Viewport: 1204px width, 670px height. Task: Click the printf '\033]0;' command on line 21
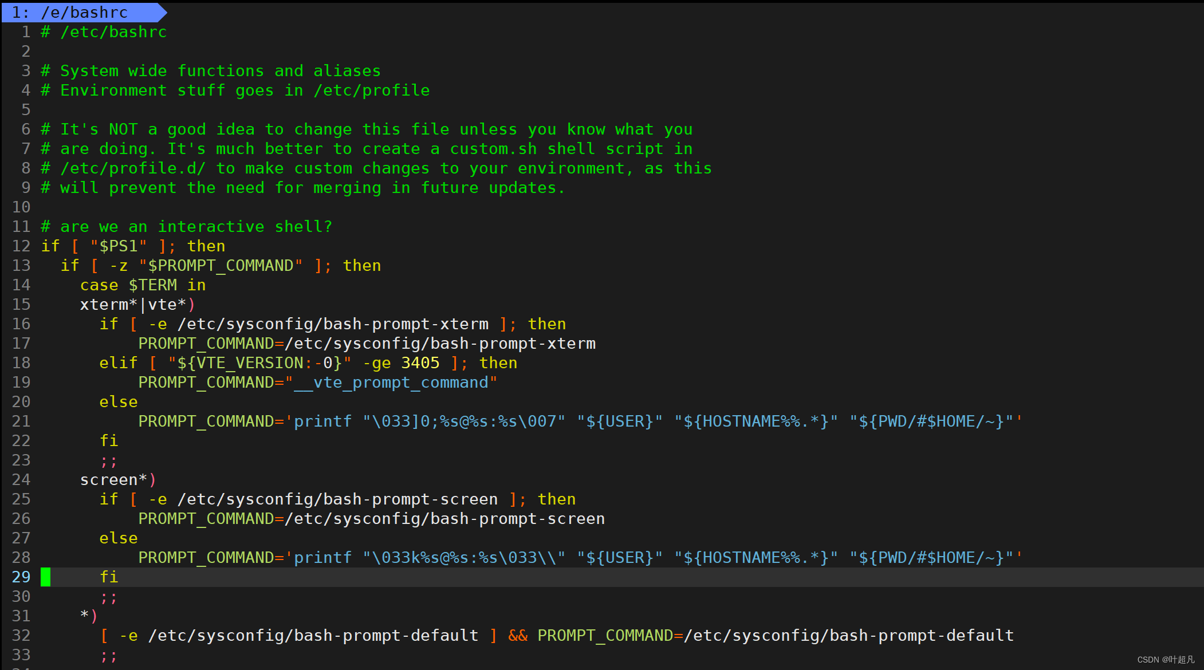click(580, 421)
